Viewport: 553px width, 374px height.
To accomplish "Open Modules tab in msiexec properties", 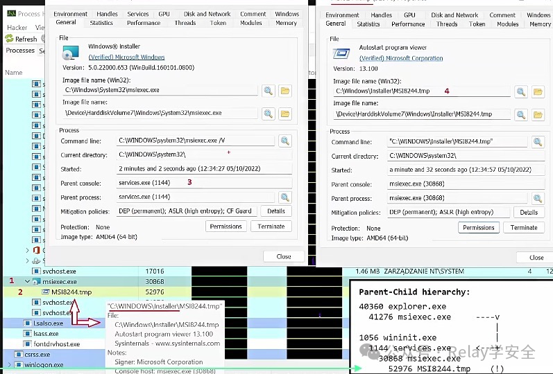I will point(250,23).
